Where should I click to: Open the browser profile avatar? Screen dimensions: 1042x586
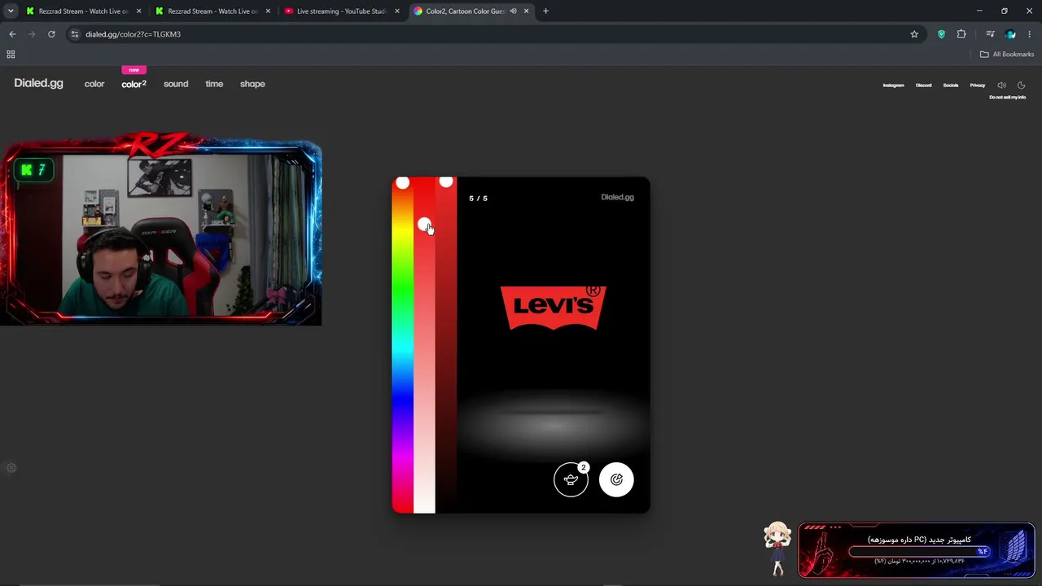click(x=1010, y=34)
